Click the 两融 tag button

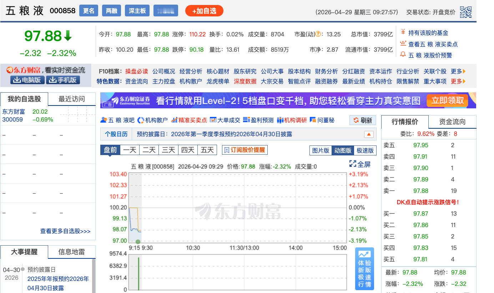point(111,11)
